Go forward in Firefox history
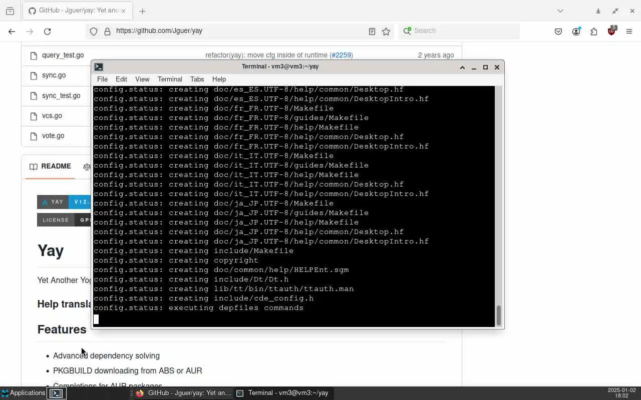The height and width of the screenshot is (400, 641). point(30,31)
